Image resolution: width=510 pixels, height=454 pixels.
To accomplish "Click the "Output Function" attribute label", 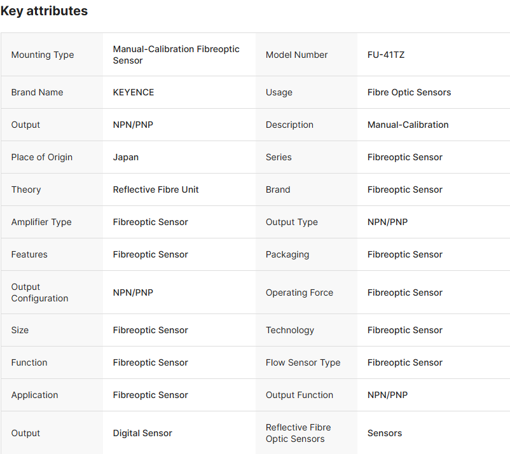I will (300, 395).
